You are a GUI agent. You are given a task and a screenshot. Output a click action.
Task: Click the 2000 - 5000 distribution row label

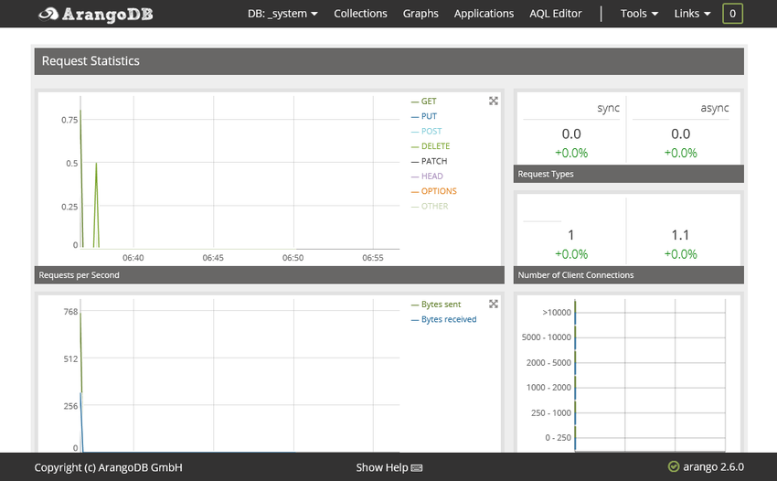click(548, 362)
